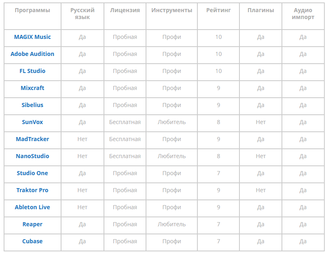This screenshot has height=253, width=326.
Task: Select the Studio One link
Action: coord(32,173)
